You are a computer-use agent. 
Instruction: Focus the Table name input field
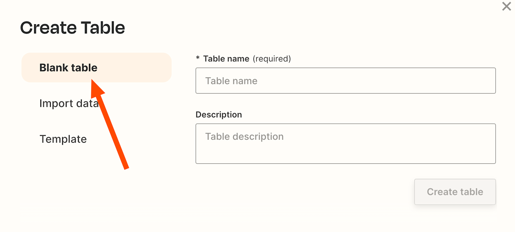tap(345, 81)
